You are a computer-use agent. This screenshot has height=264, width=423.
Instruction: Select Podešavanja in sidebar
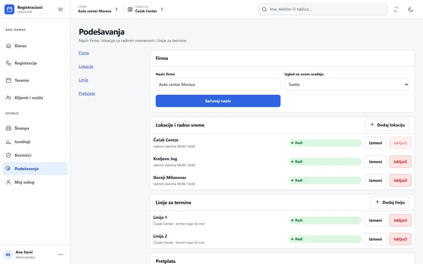(x=35, y=168)
